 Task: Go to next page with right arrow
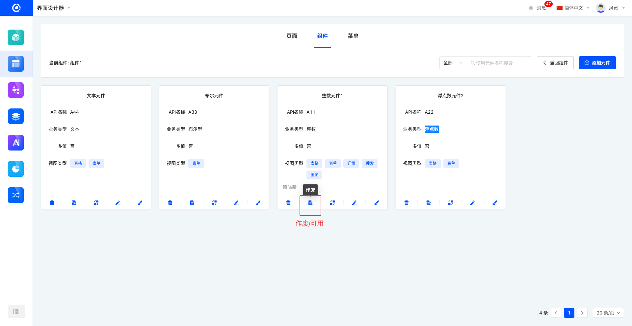582,313
